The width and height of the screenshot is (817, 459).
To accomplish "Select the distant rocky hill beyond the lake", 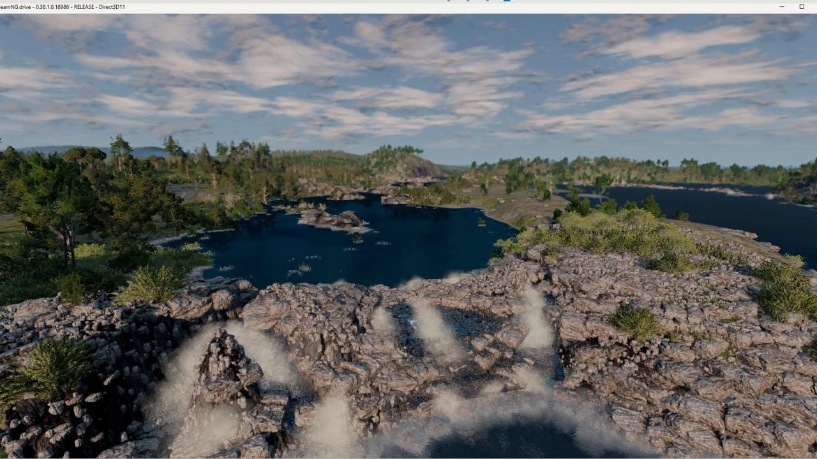I will (418, 167).
